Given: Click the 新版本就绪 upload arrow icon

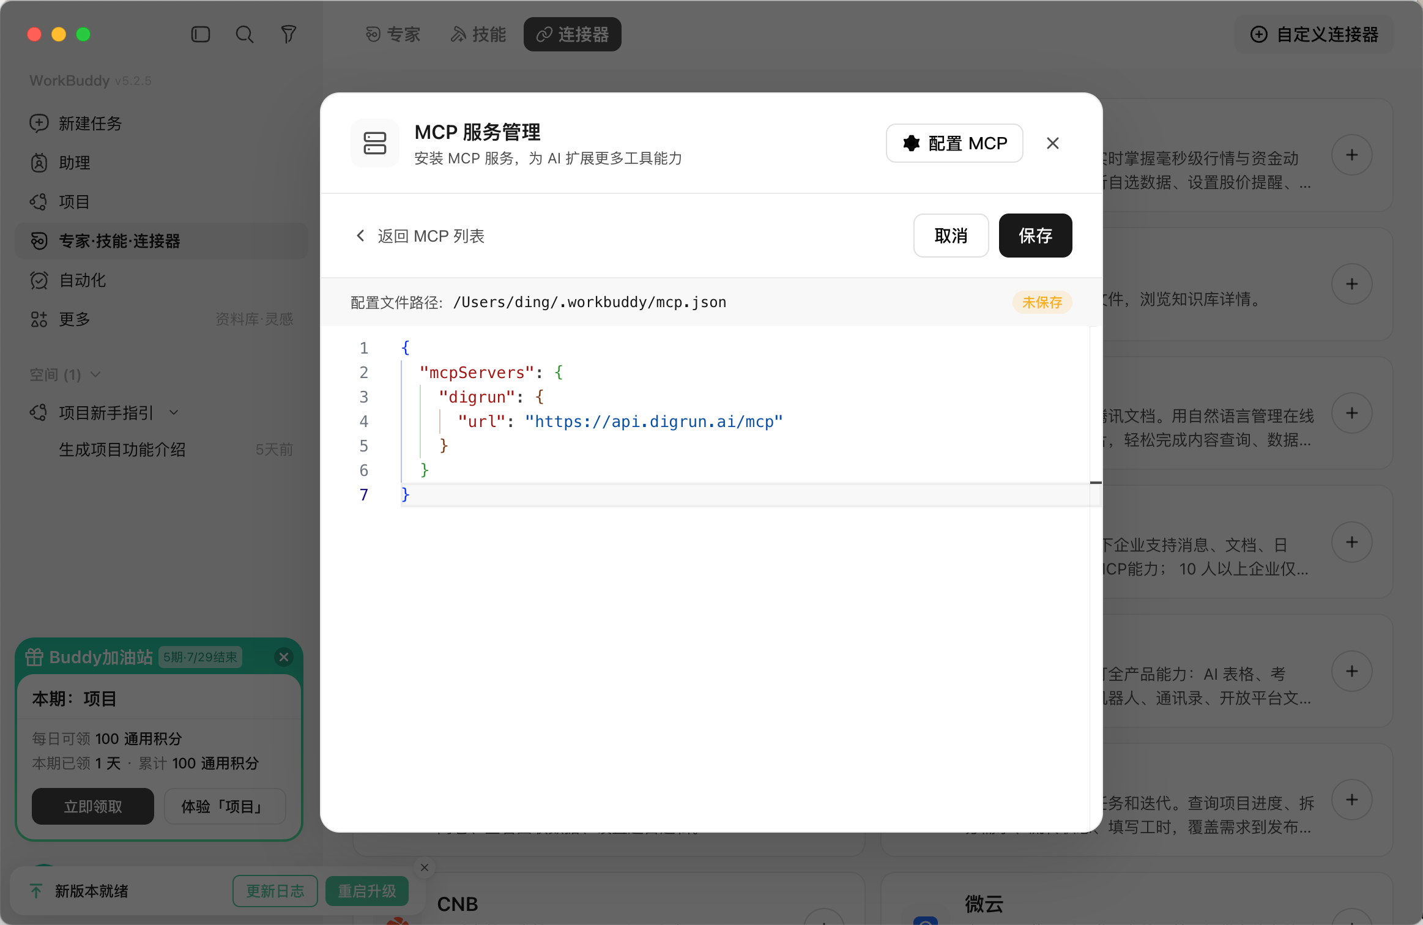Looking at the screenshot, I should tap(36, 891).
